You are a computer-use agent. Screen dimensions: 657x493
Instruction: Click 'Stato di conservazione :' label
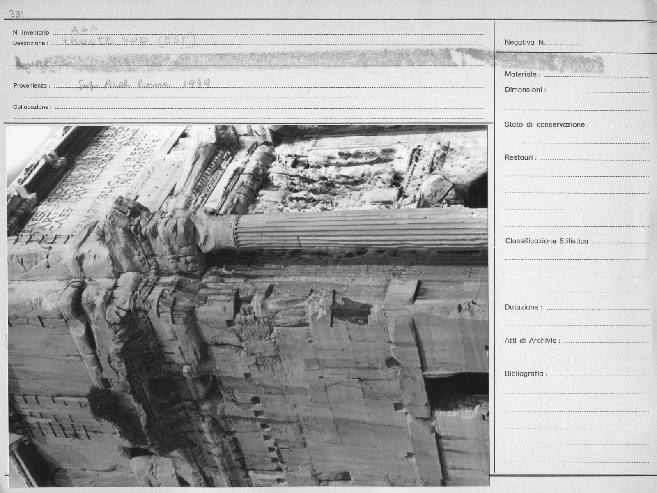547,124
